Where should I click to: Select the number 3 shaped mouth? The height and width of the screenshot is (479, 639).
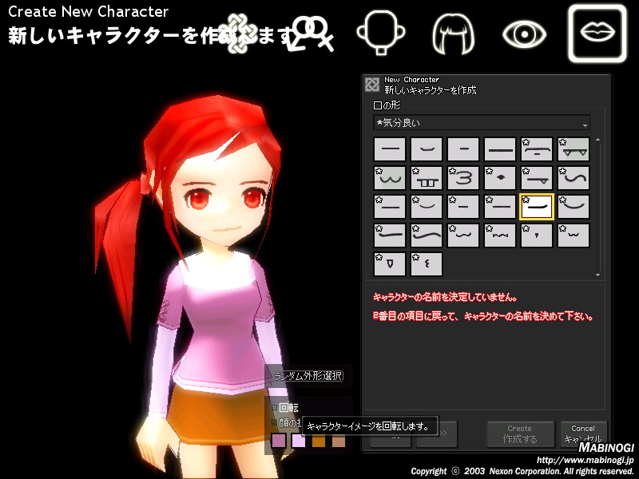coord(463,178)
